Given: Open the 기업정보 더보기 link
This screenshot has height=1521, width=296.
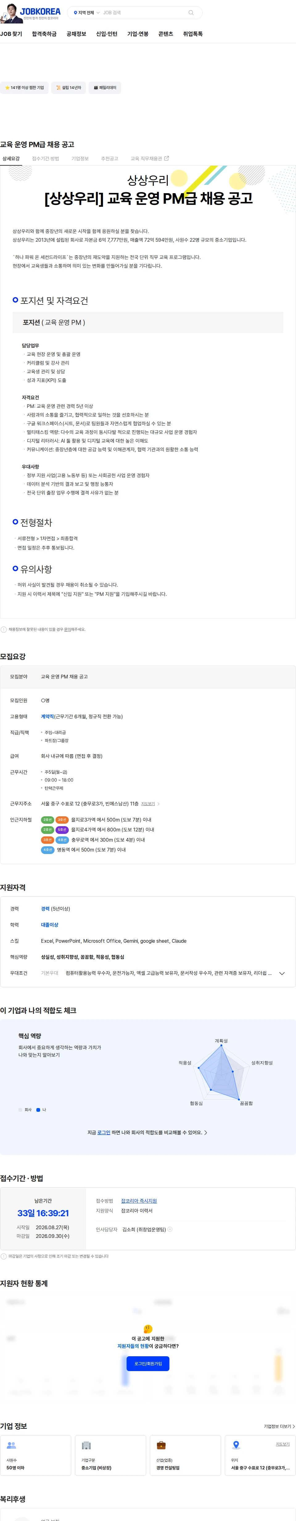Looking at the screenshot, I should (x=279, y=1426).
